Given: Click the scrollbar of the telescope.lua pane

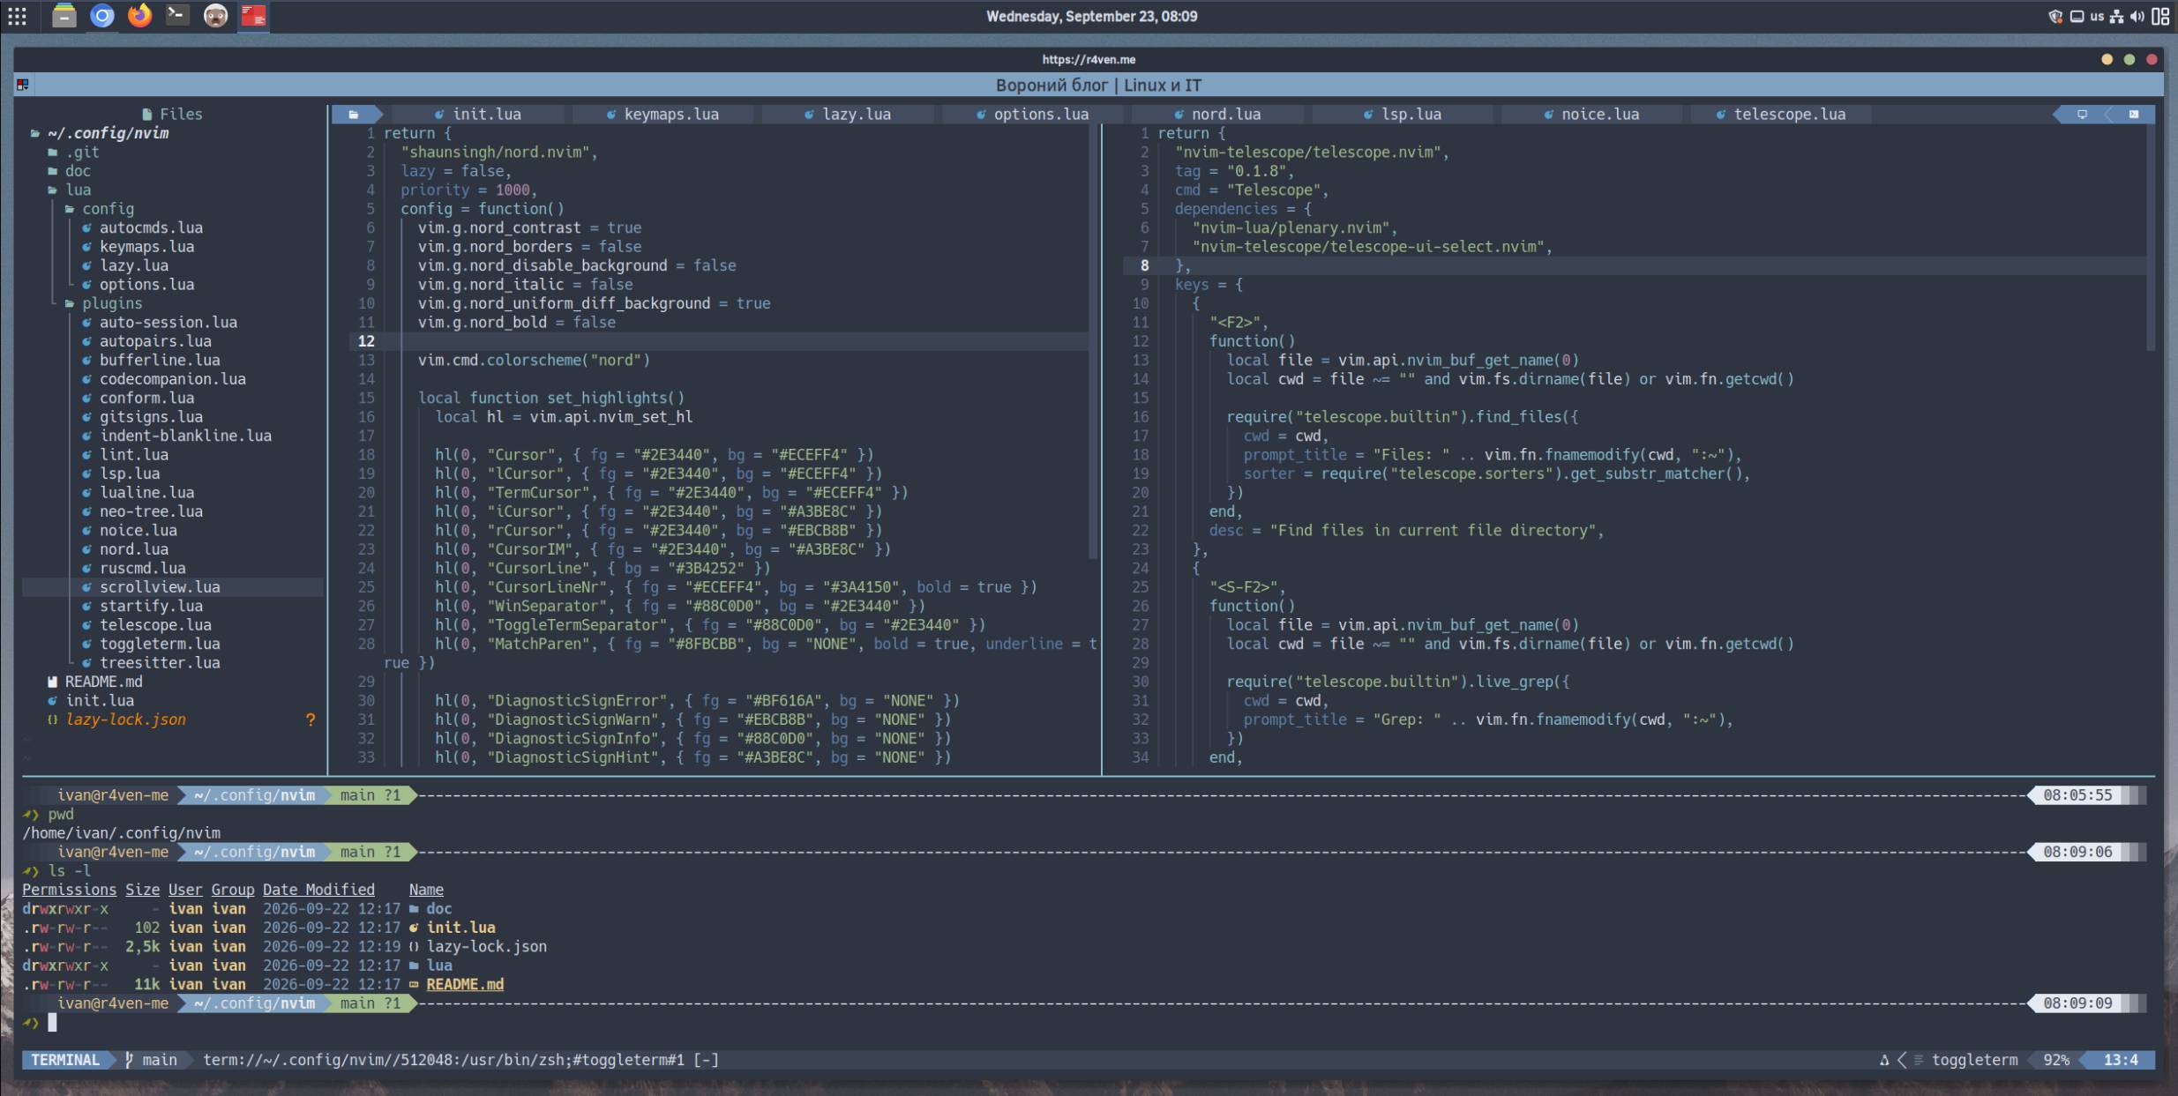Looking at the screenshot, I should 2151,238.
